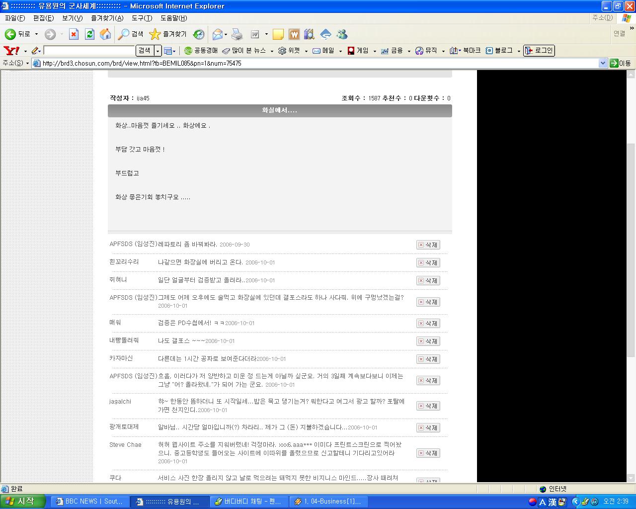Open 블로그 on Yahoo toolbar
636x509 pixels.
(x=499, y=51)
